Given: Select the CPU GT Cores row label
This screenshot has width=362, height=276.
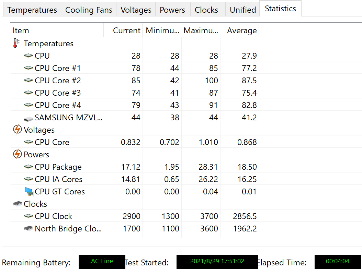Looking at the screenshot, I should (59, 192).
